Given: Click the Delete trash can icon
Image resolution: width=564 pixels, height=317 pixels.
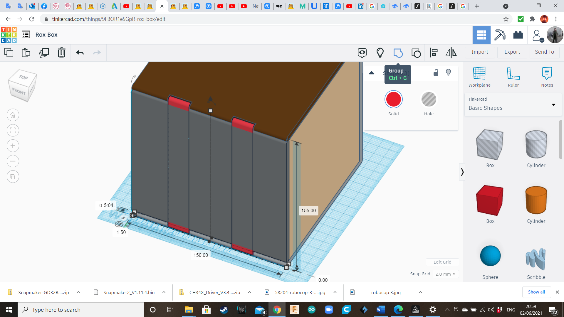Looking at the screenshot, I should pos(61,53).
